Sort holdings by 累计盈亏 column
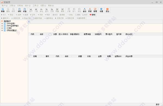 [x=109, y=34]
